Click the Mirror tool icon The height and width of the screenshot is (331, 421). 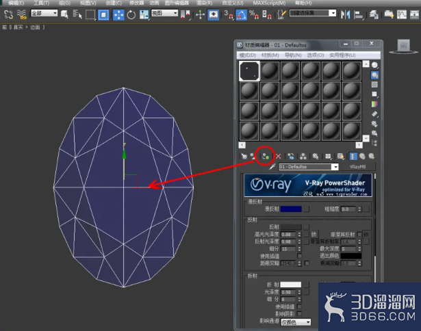coord(345,14)
